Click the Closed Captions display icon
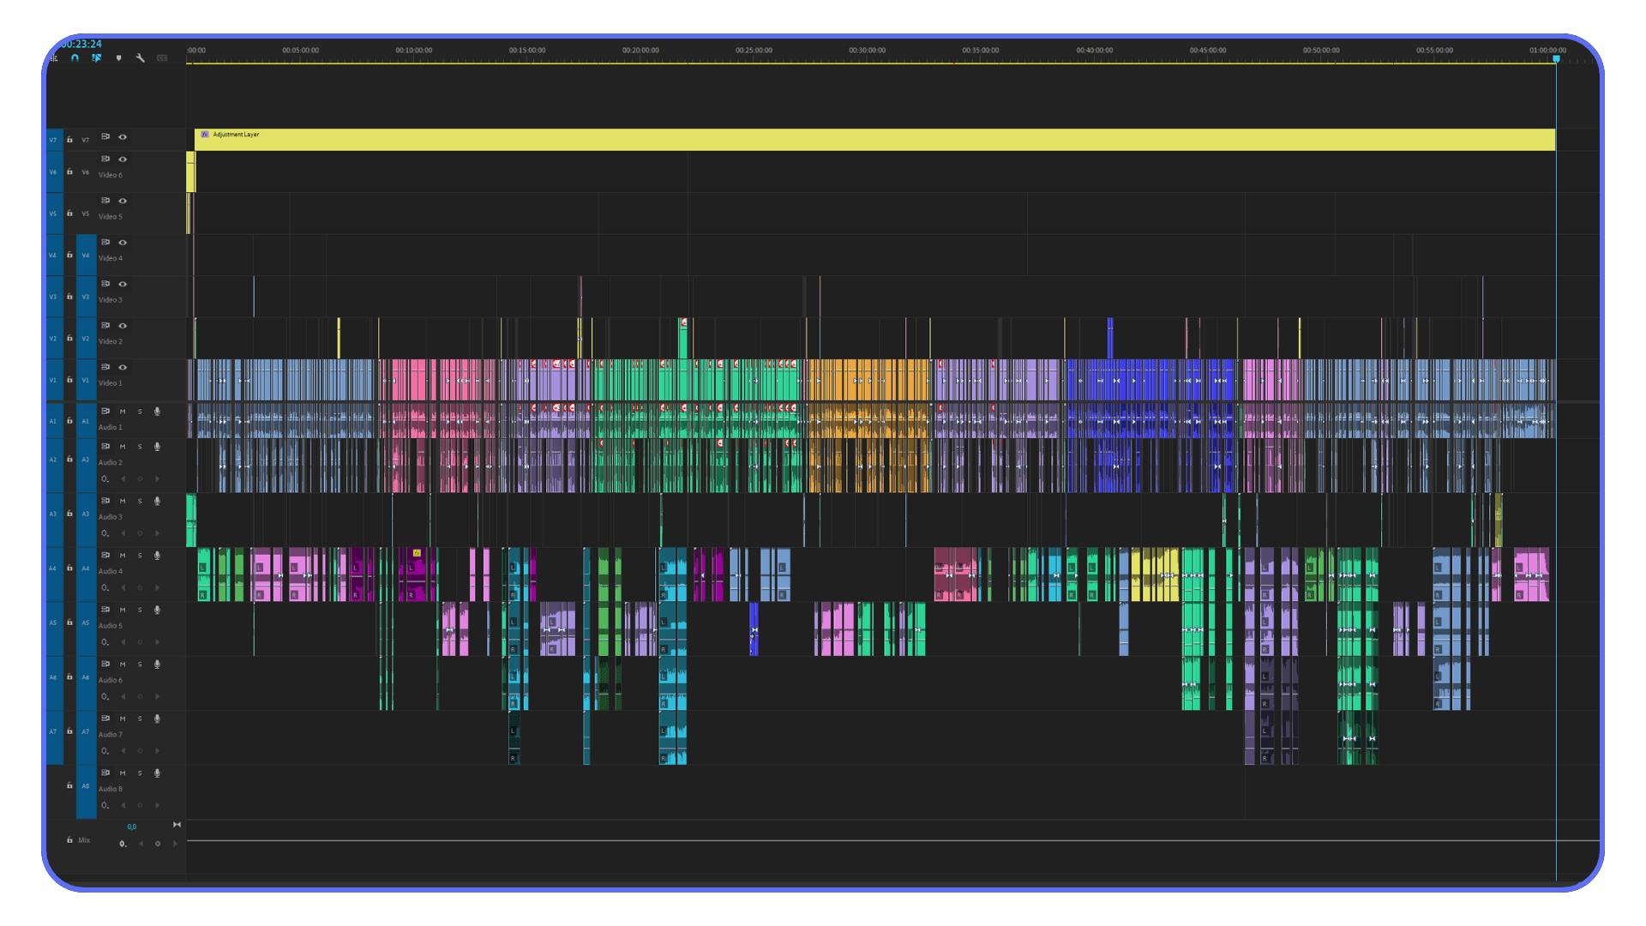 tap(161, 58)
